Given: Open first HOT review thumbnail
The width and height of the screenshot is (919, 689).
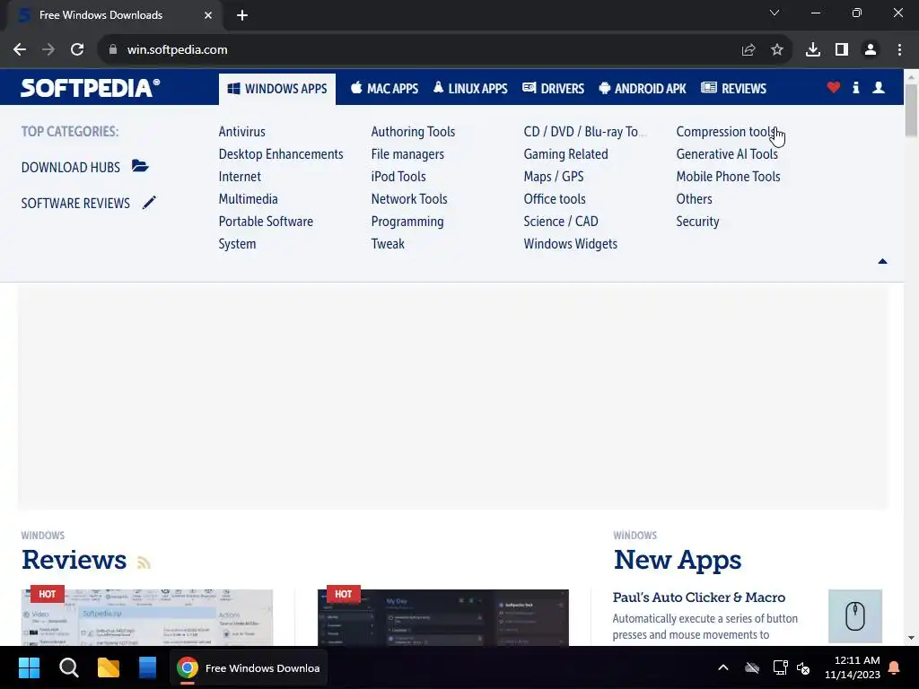Looking at the screenshot, I should [147, 617].
